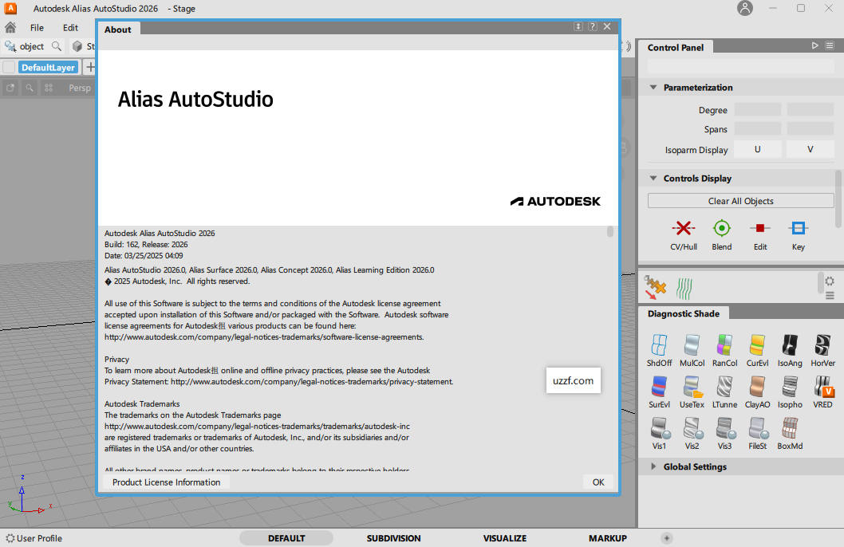This screenshot has width=844, height=547.
Task: Collapse the Controls Display section
Action: pos(654,178)
